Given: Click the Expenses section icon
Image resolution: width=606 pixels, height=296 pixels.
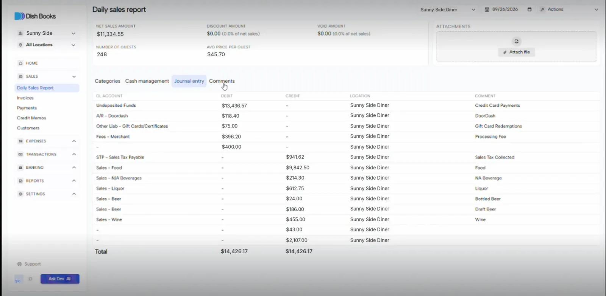Looking at the screenshot, I should point(20,141).
